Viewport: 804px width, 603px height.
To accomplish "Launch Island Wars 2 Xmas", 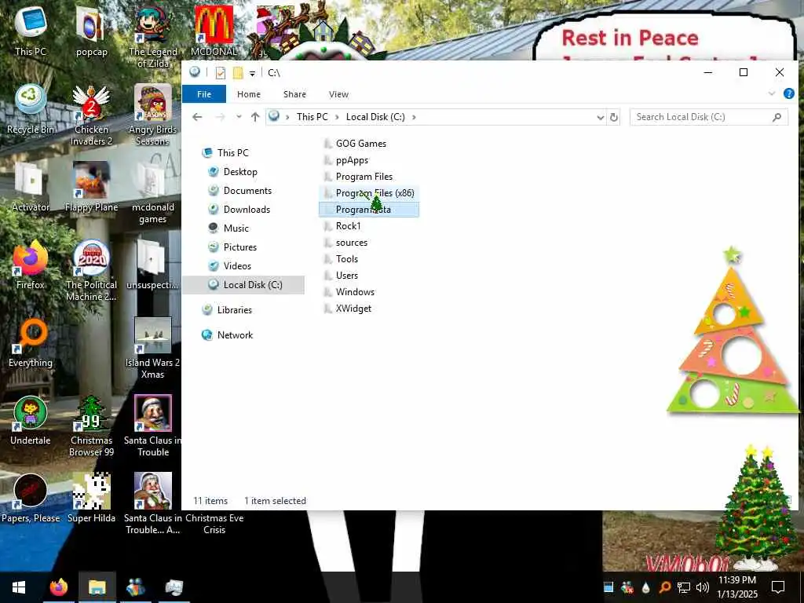I will 152,348.
